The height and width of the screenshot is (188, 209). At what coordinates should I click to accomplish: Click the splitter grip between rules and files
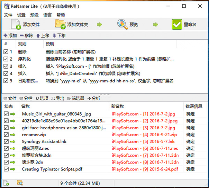[x=105, y=95]
